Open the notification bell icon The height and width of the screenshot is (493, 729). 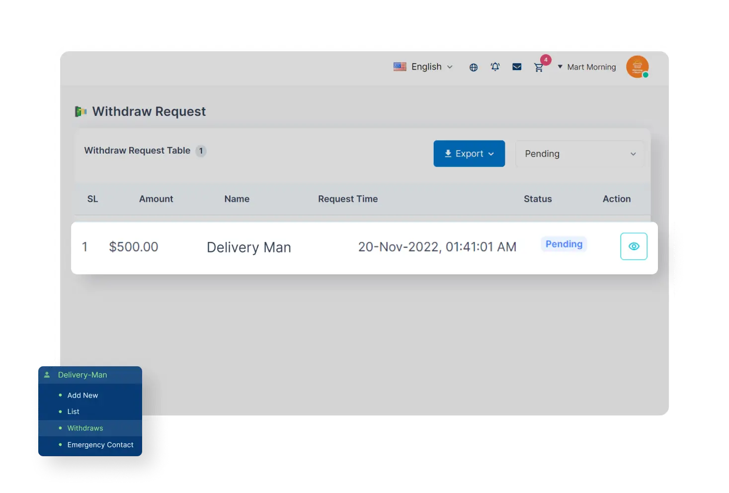pos(495,67)
